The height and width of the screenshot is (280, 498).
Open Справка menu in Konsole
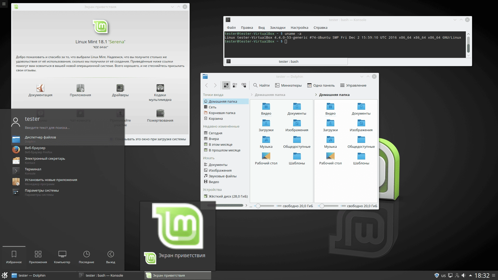coord(320,28)
